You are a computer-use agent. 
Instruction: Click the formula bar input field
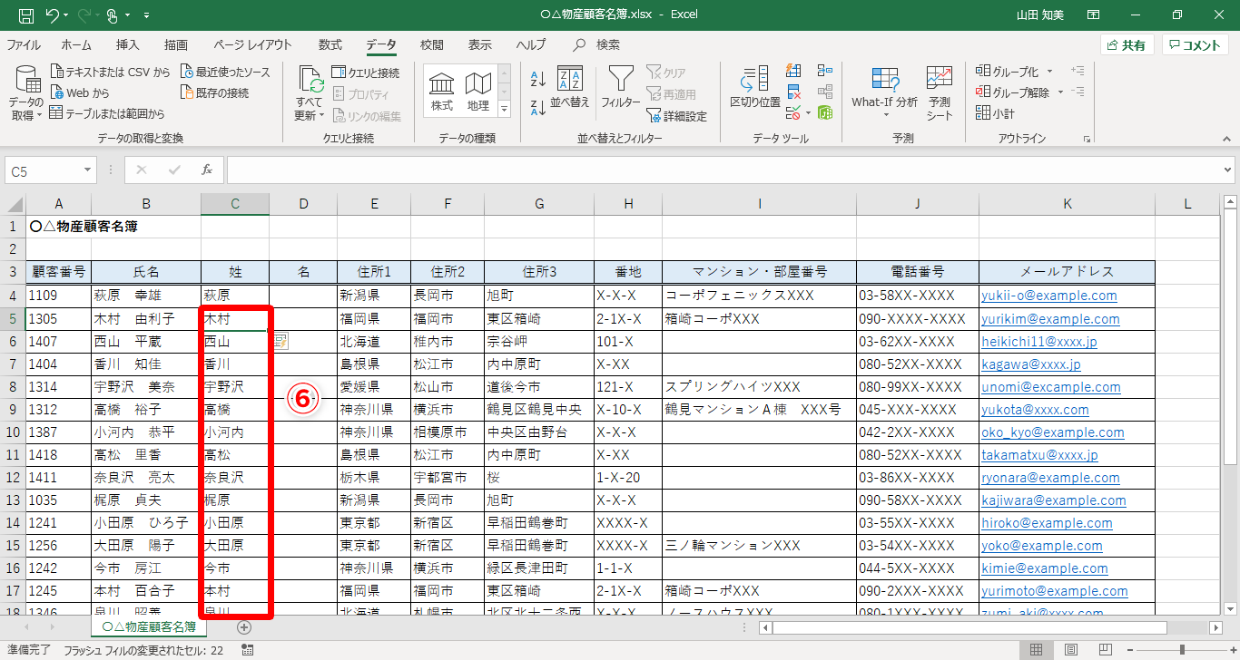[x=723, y=170]
